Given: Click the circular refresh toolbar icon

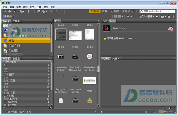Looking at the screenshot, I should click(51, 11).
